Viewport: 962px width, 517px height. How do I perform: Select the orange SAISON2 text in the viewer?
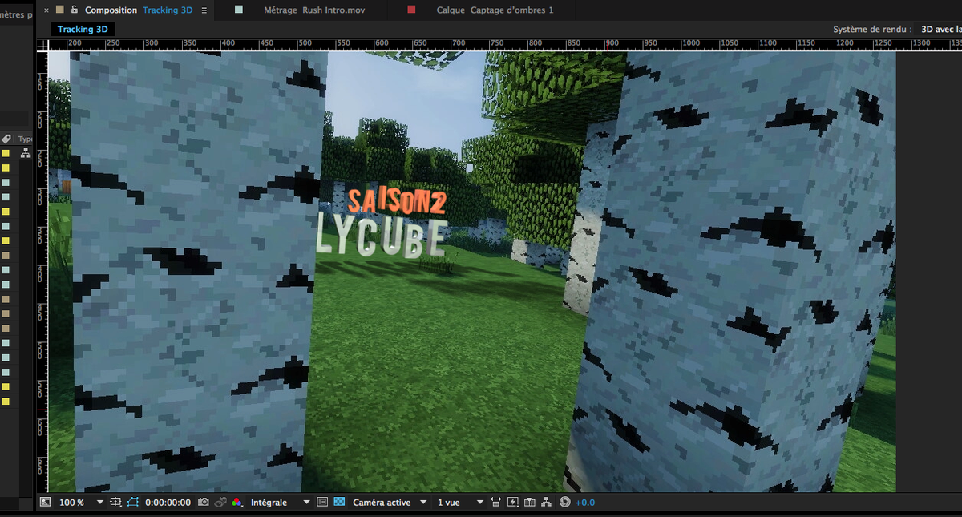pos(396,201)
